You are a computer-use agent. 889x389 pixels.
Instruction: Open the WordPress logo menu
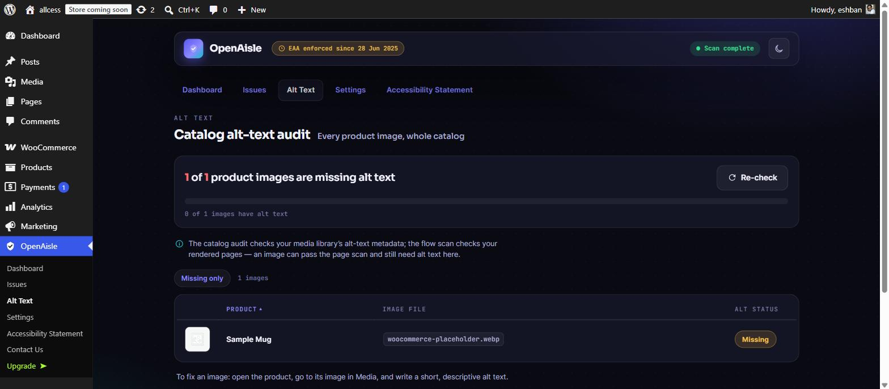(x=10, y=10)
